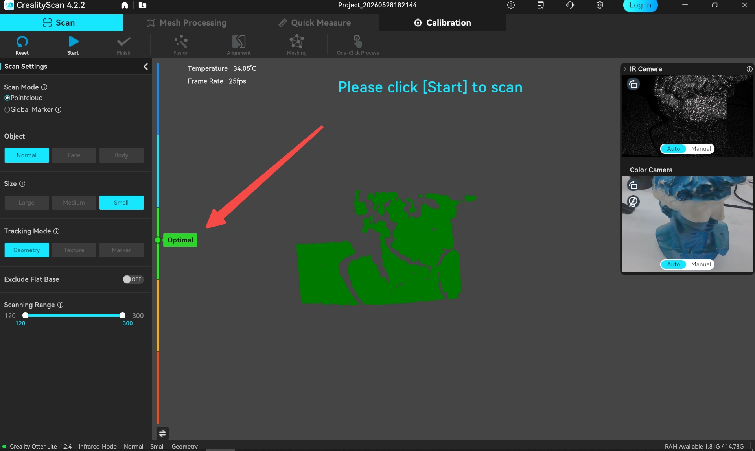Click the Size info icon
This screenshot has height=451, width=755.
(x=22, y=184)
